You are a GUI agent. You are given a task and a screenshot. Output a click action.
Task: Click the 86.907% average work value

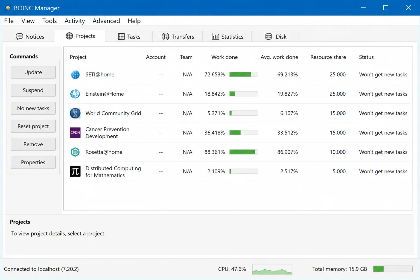pyautogui.click(x=287, y=152)
